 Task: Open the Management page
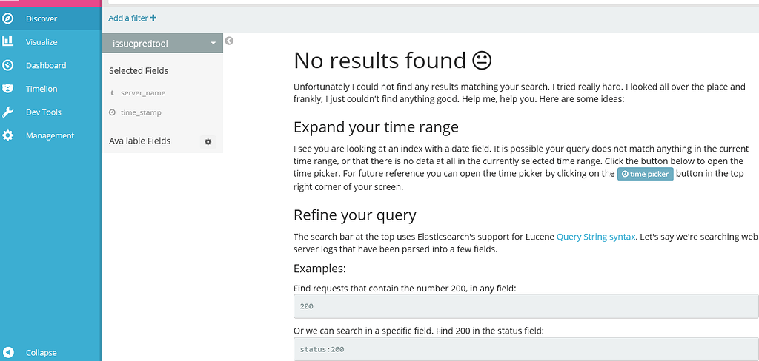[x=50, y=135]
